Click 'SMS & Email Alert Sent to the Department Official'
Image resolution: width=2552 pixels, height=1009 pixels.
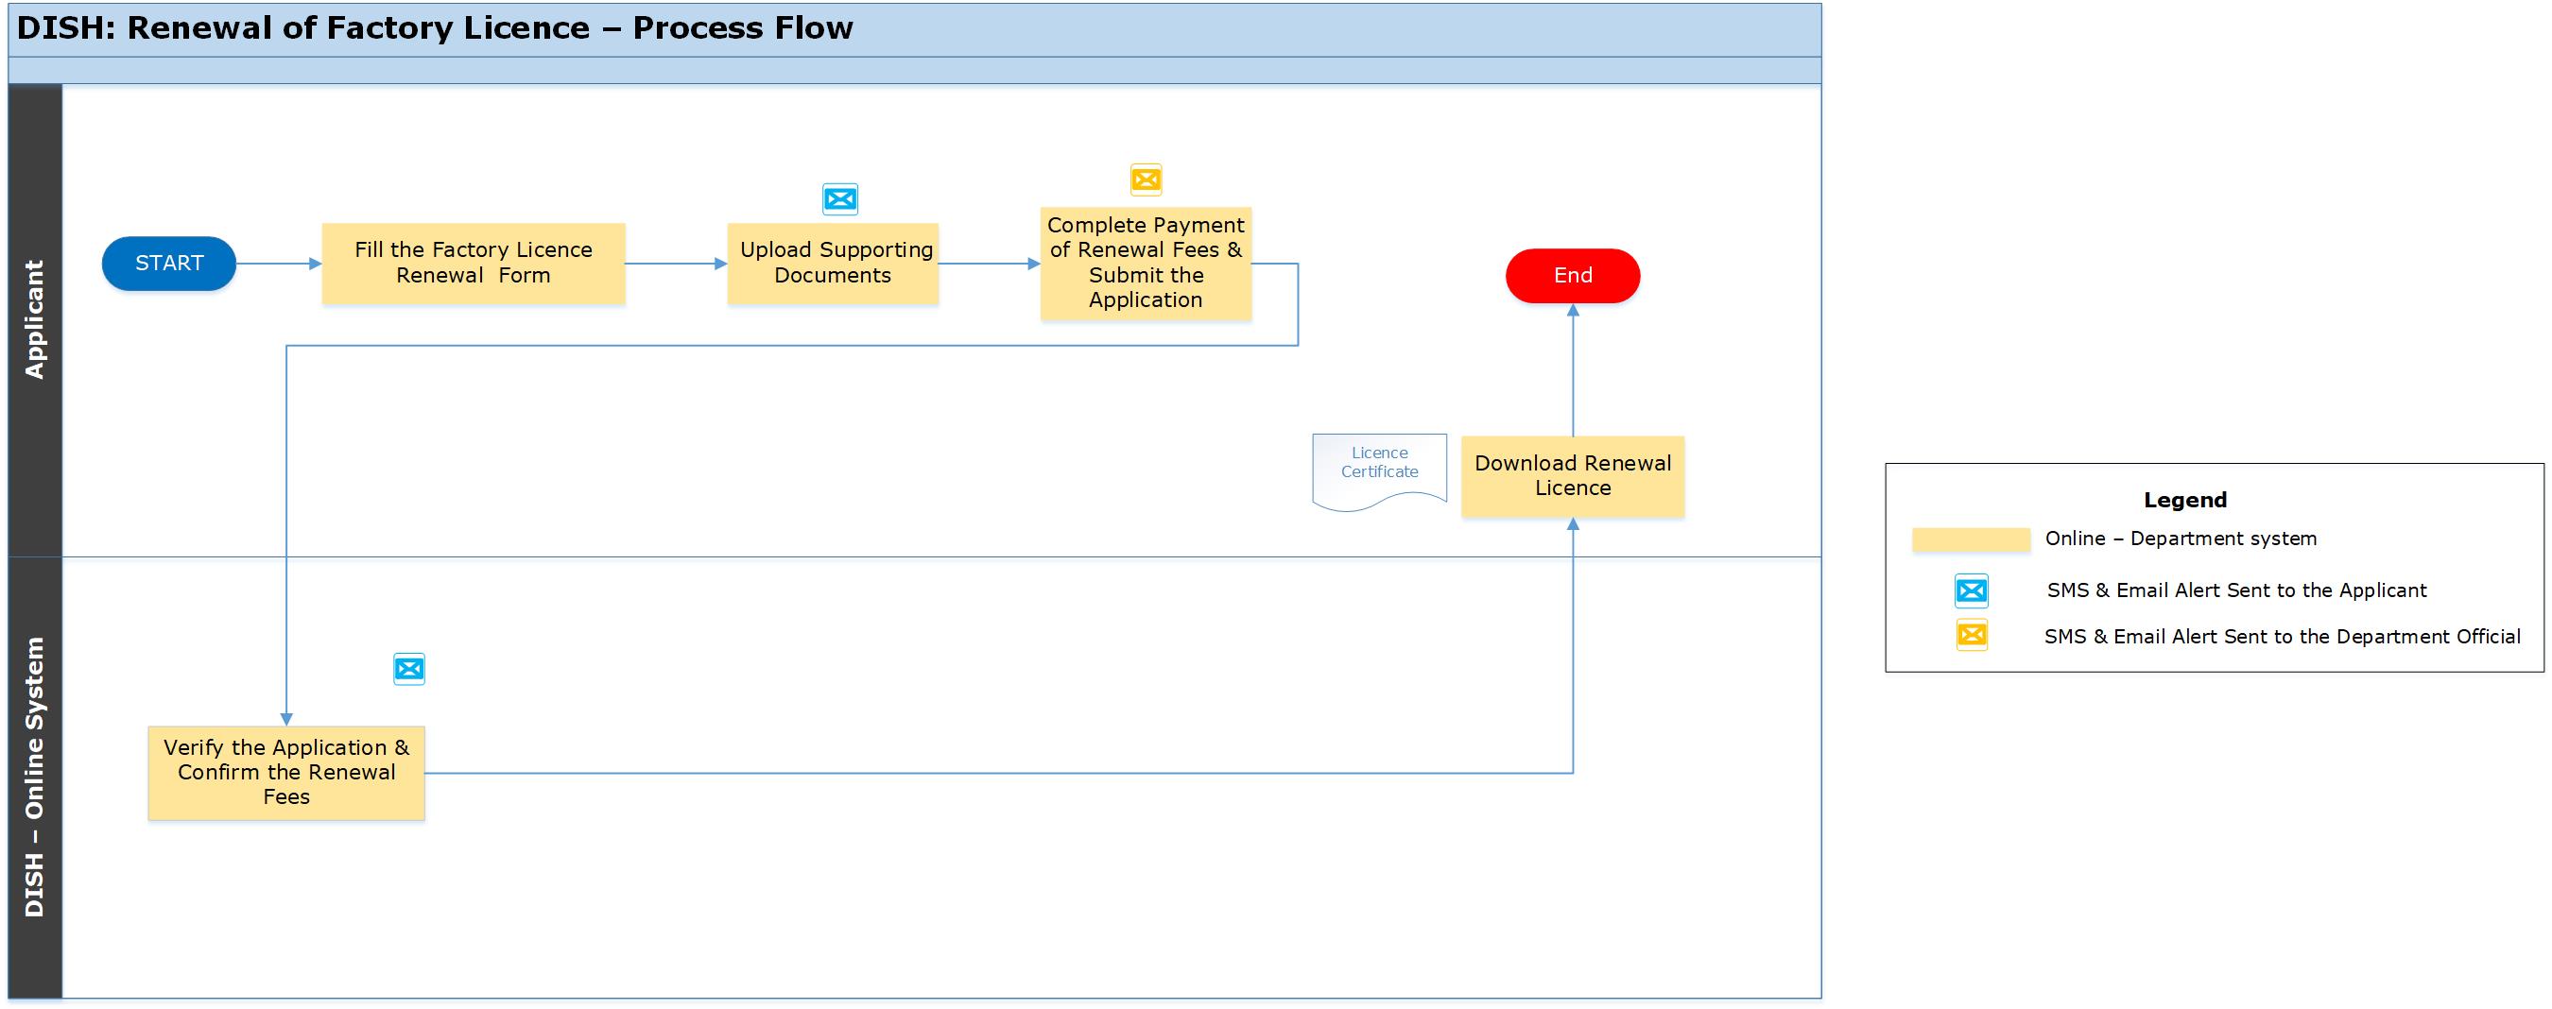(x=2283, y=637)
